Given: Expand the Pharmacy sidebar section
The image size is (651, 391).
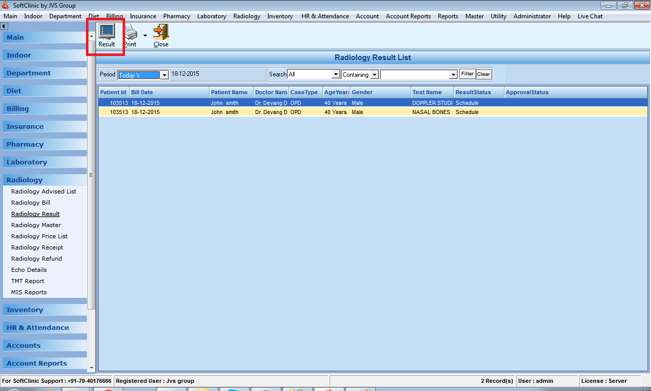Looking at the screenshot, I should [x=25, y=144].
